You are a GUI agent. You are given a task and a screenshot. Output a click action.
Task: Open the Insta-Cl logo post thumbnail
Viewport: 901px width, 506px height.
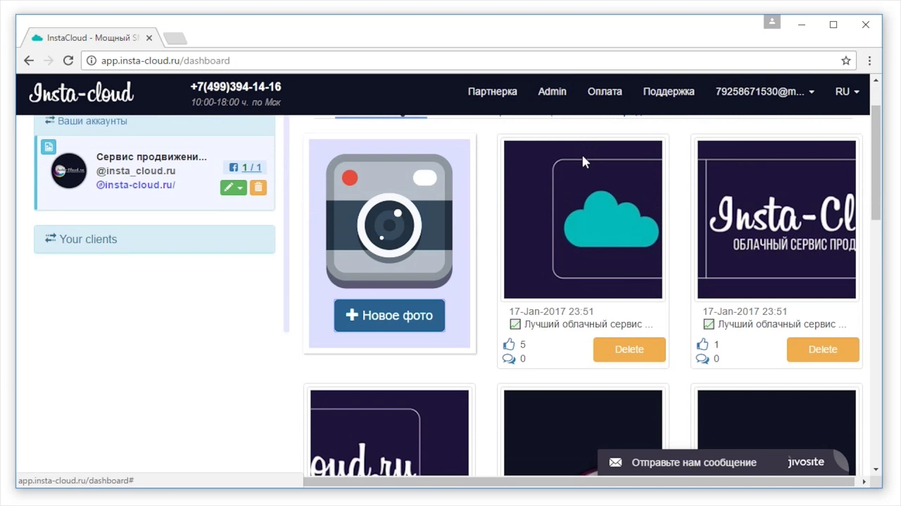point(776,219)
